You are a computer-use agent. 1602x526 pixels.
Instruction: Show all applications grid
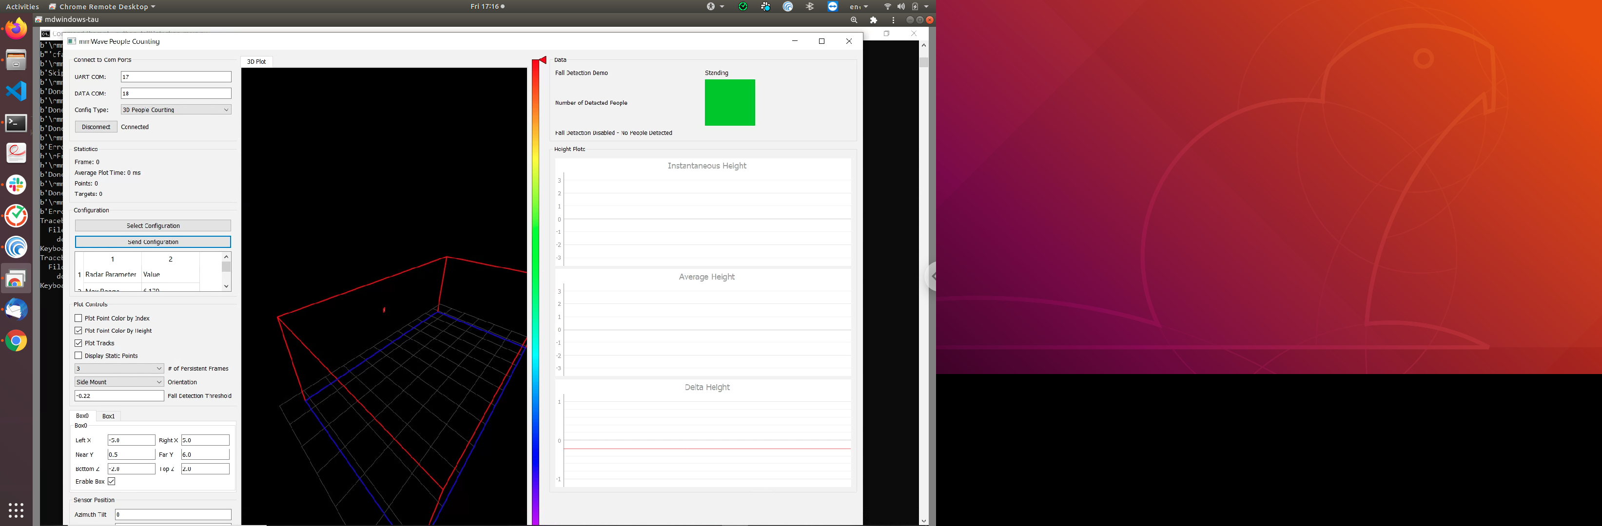(16, 510)
